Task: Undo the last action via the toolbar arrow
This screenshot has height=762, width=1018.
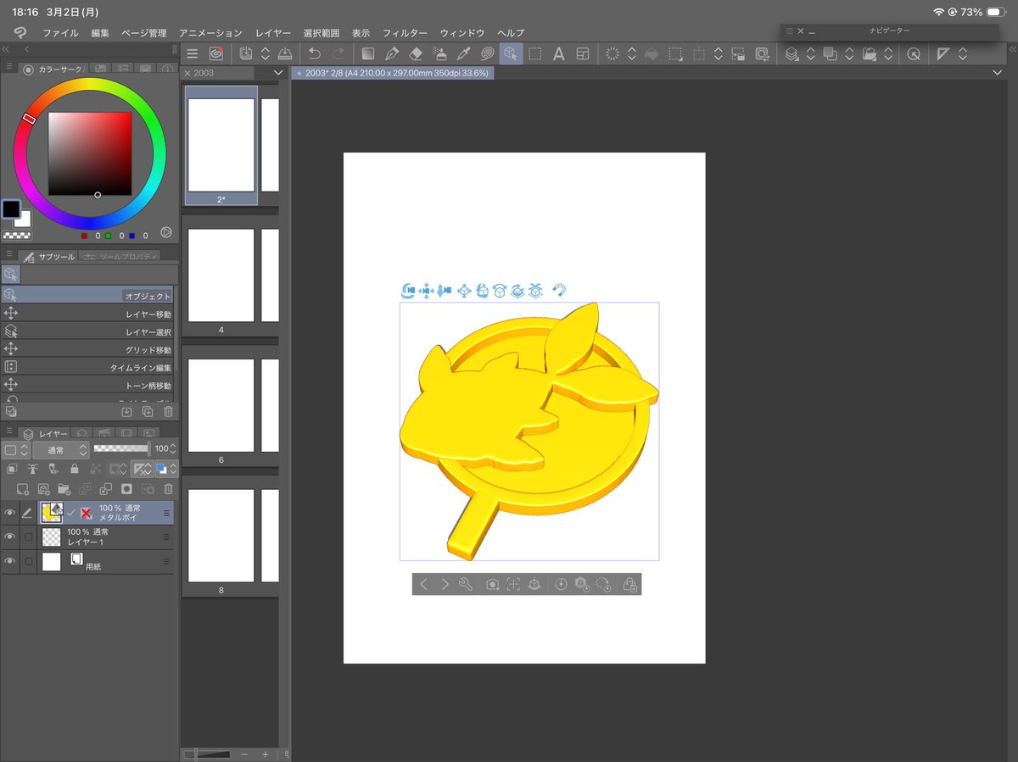Action: tap(314, 53)
